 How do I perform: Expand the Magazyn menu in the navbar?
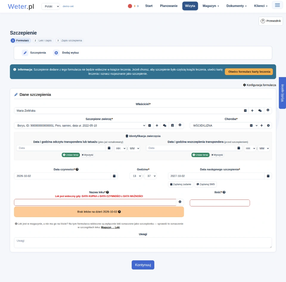(211, 6)
